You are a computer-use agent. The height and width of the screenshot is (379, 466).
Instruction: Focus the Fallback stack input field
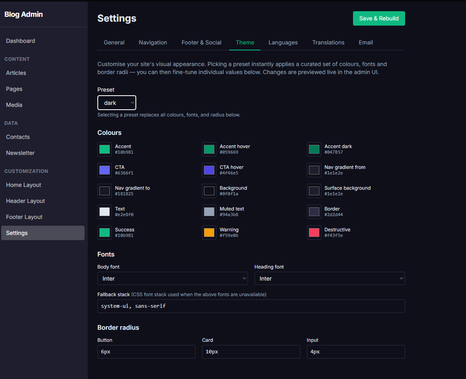pos(251,306)
